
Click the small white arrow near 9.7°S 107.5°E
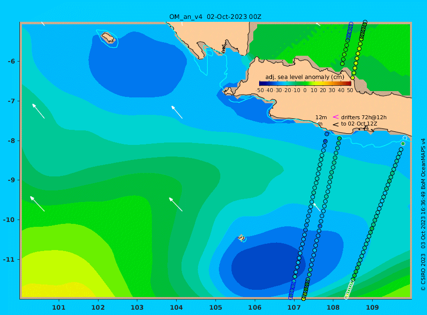[x=317, y=207]
